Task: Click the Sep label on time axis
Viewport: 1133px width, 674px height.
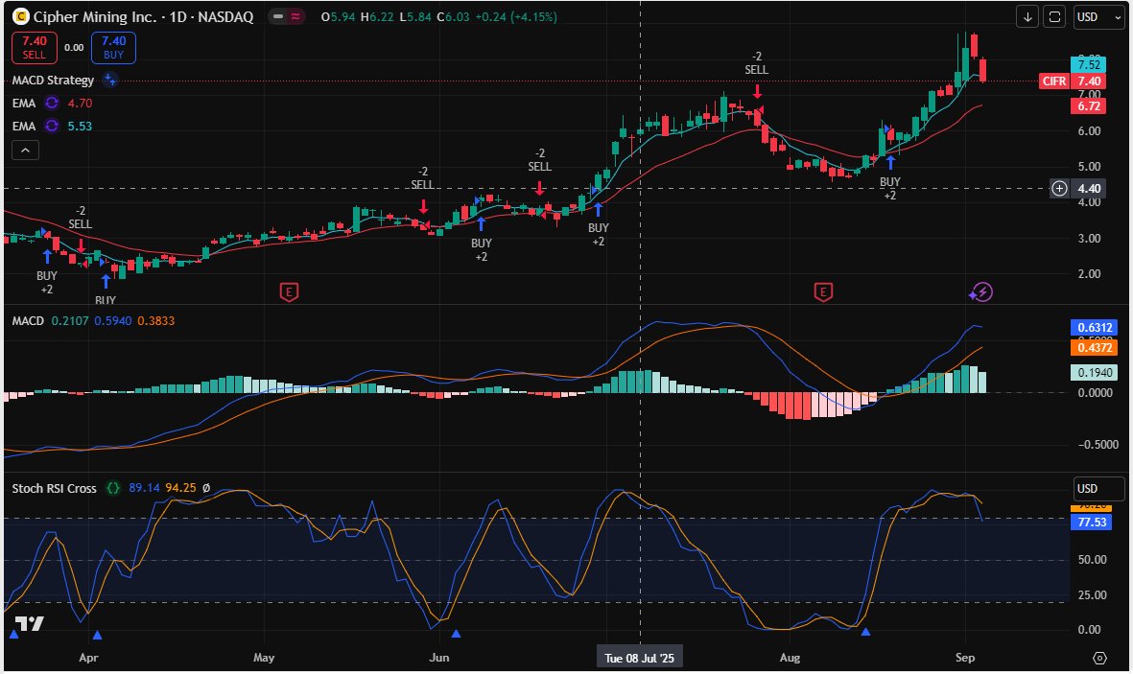Action: [x=965, y=658]
